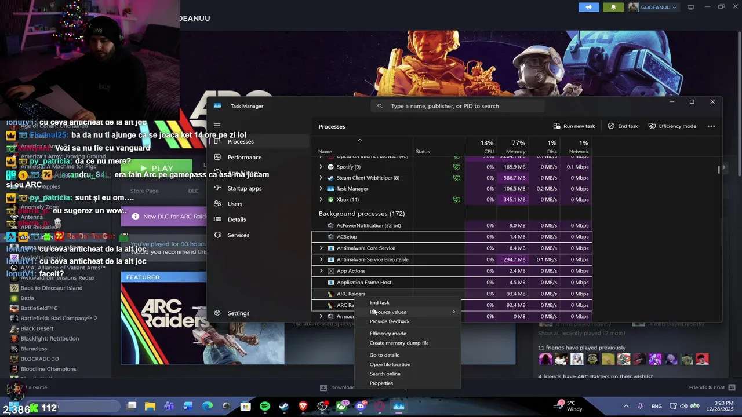Click the Task Manager vertical scrollbar thumb
Image resolution: width=742 pixels, height=417 pixels.
(x=719, y=169)
